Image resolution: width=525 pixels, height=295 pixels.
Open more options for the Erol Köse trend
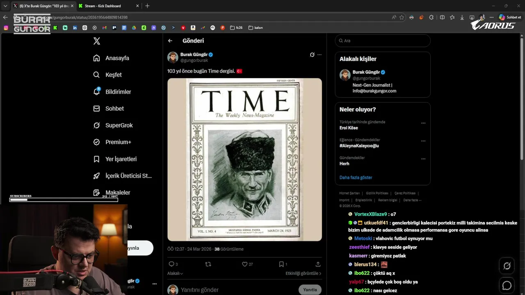(423, 123)
